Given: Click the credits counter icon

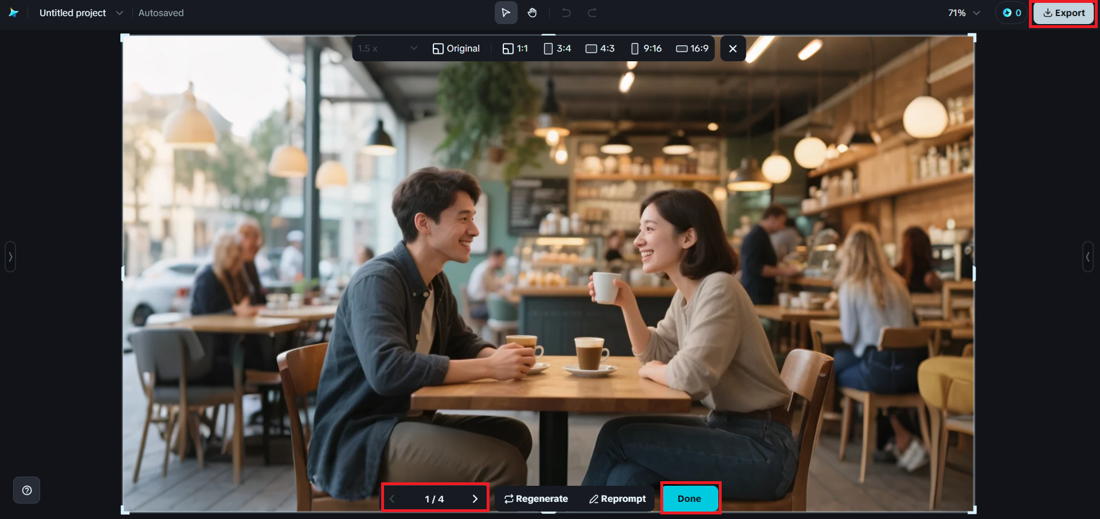Looking at the screenshot, I should click(1012, 13).
